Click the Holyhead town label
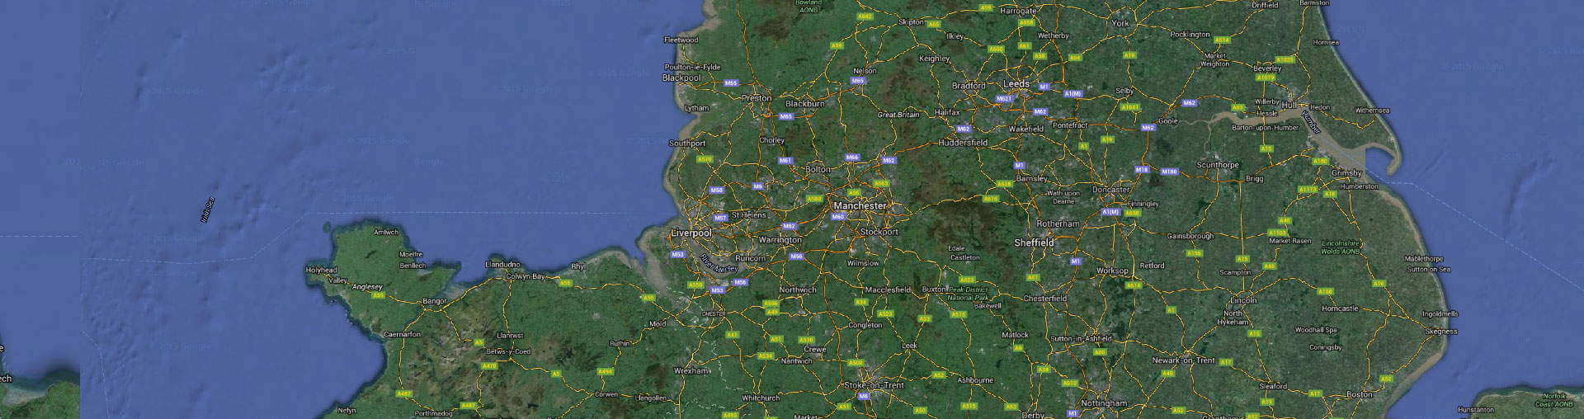Image resolution: width=1584 pixels, height=419 pixels. (321, 271)
